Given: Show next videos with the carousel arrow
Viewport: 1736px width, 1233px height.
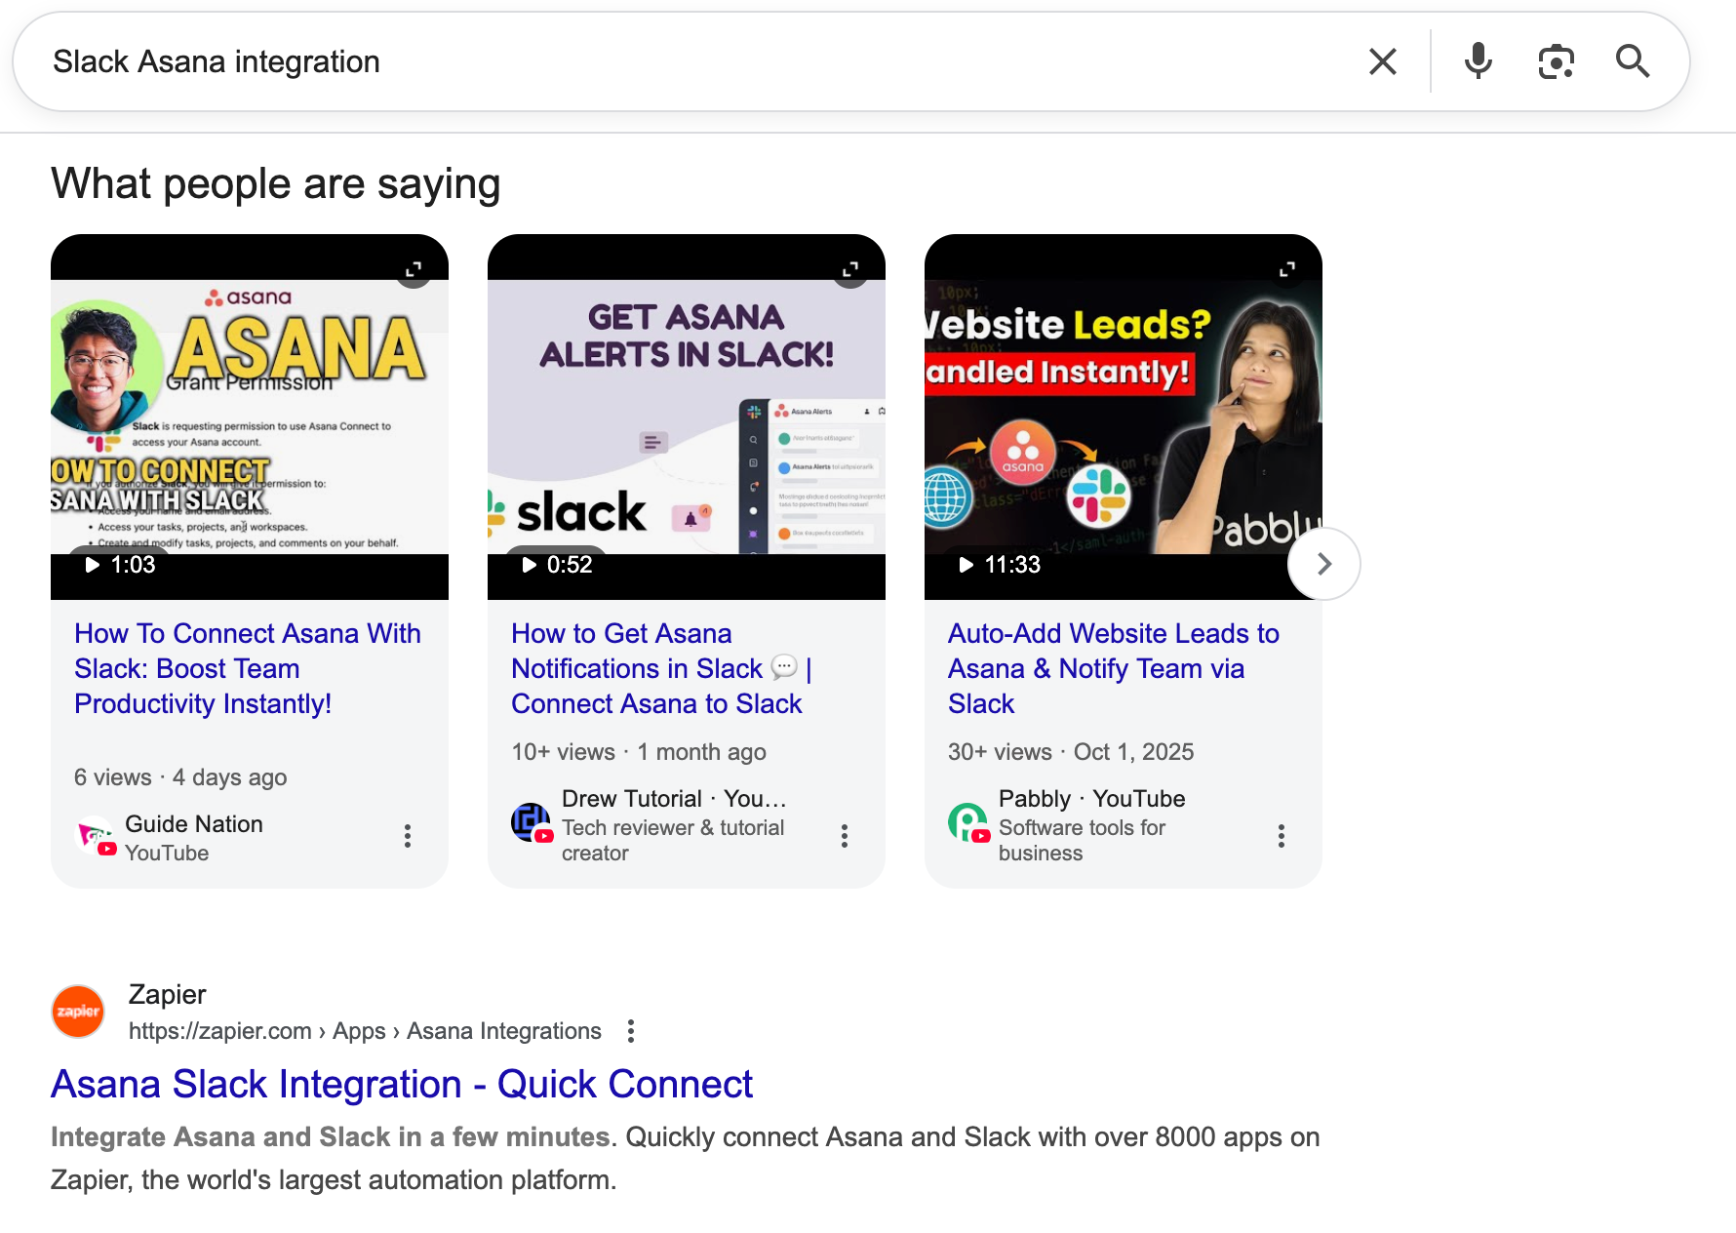Looking at the screenshot, I should coord(1324,564).
